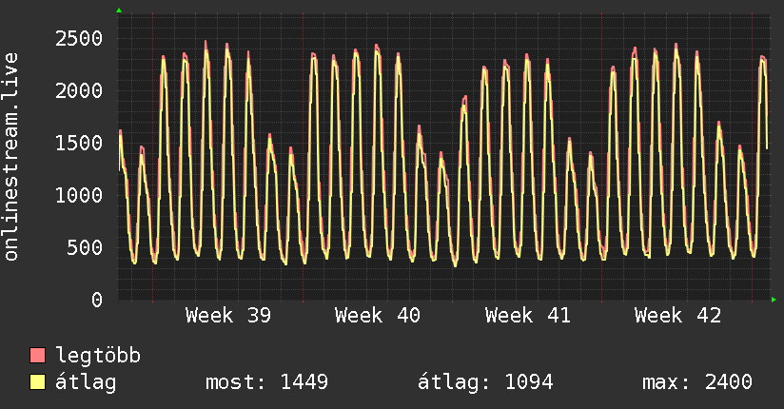Click the Week 39 axis label
784x409 pixels.
pos(228,316)
